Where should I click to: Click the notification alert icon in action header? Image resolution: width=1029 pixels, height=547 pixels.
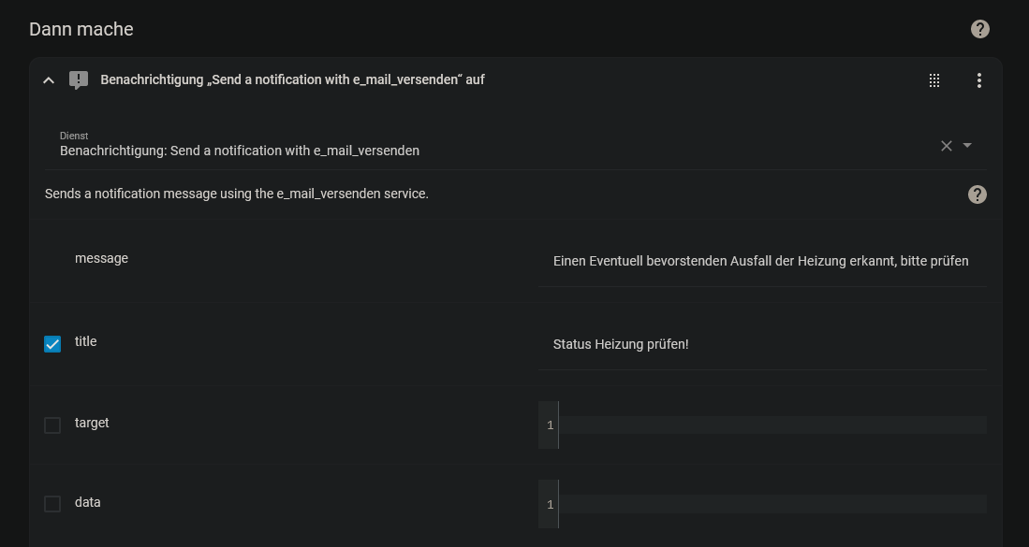[79, 80]
